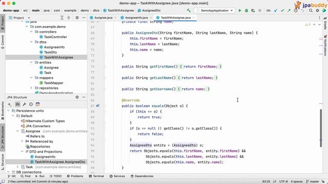Click the stop process square icon

[260, 10]
